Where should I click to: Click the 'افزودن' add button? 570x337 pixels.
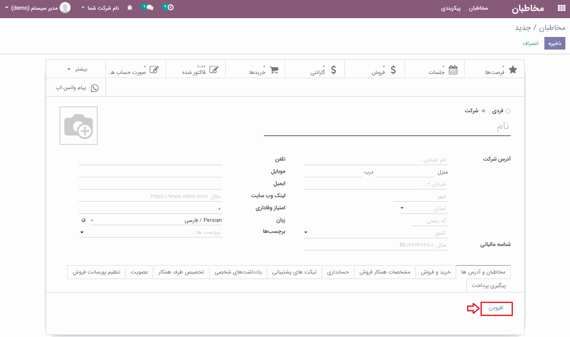pos(496,308)
